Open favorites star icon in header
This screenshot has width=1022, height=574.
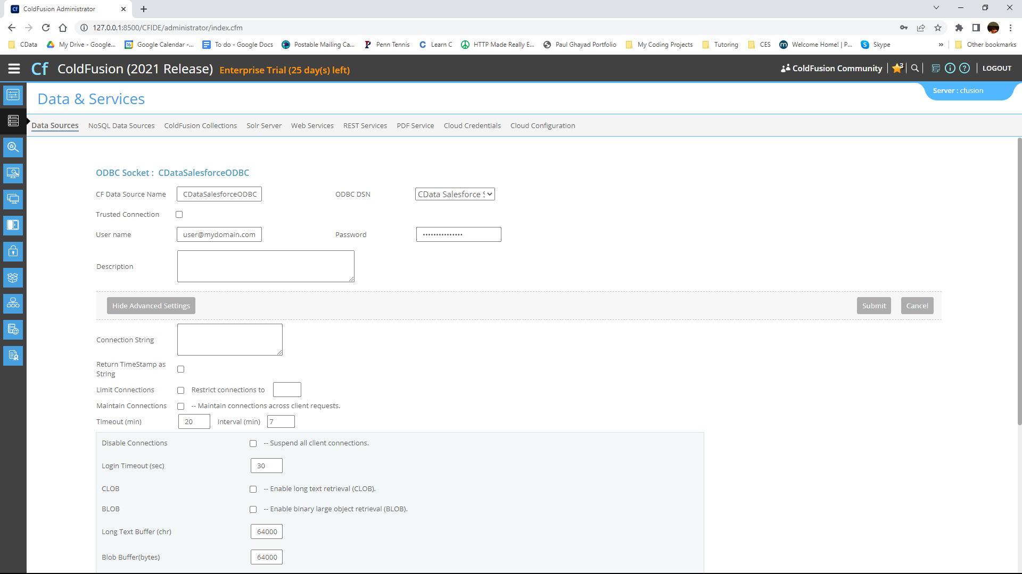[897, 68]
